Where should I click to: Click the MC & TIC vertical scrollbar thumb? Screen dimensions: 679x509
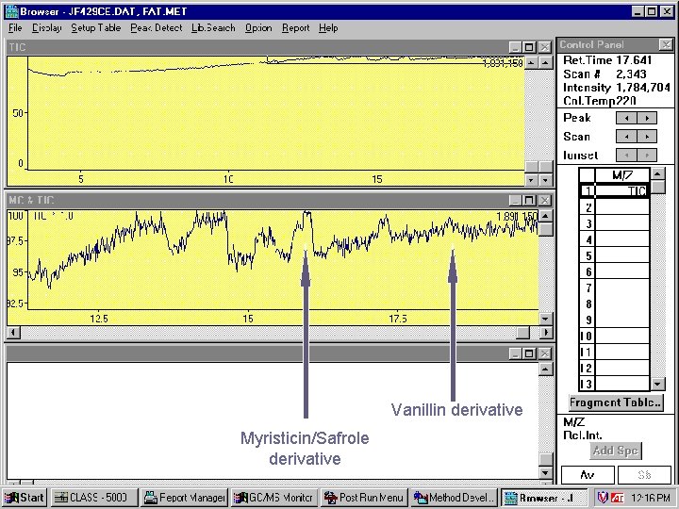(546, 229)
